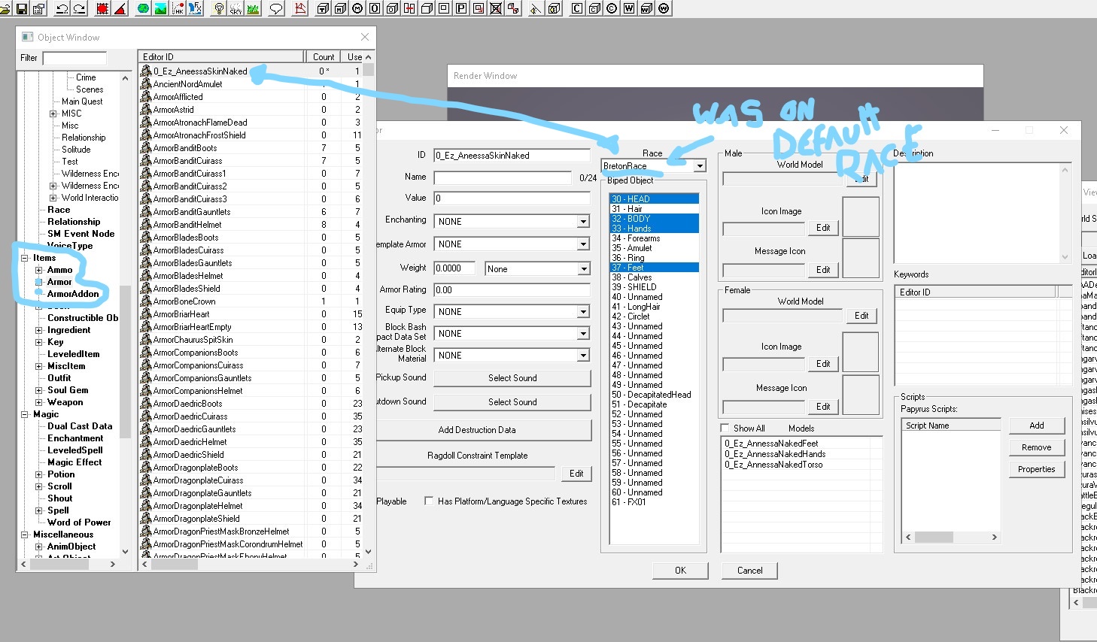Click the green globe World icon
The width and height of the screenshot is (1097, 642).
pos(143,8)
